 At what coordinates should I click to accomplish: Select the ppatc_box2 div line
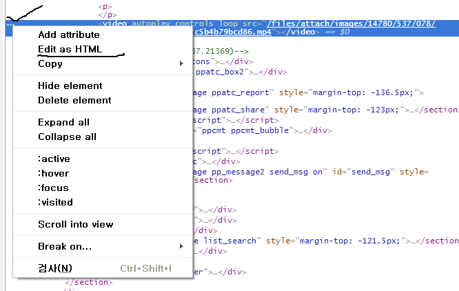click(240, 72)
